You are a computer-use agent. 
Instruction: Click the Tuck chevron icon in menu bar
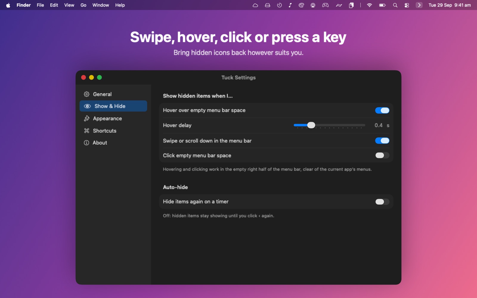click(419, 5)
